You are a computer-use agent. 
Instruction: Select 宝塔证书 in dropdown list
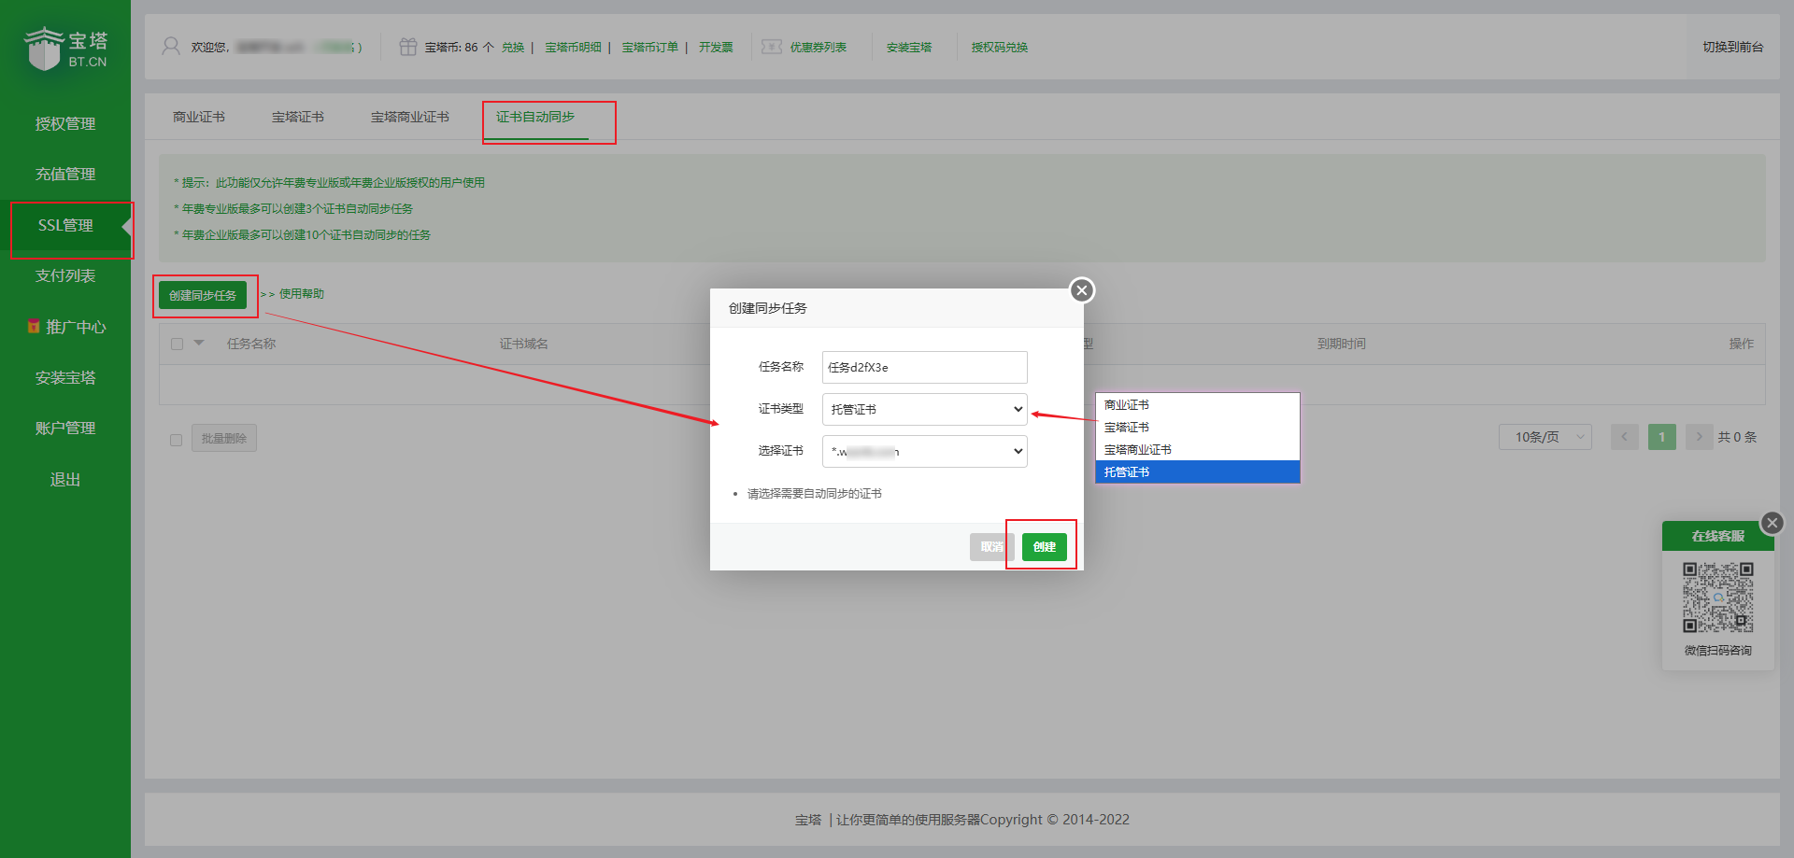1197,428
